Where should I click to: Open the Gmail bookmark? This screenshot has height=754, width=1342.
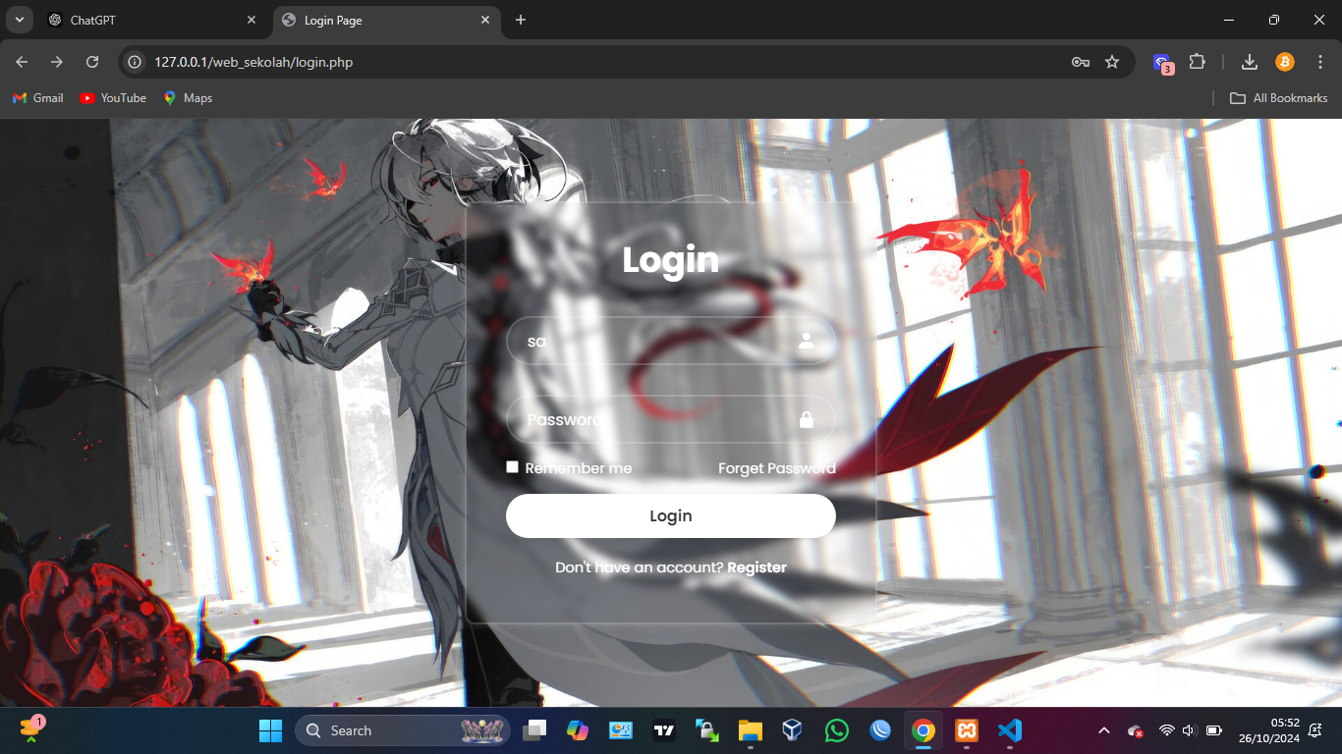(37, 98)
